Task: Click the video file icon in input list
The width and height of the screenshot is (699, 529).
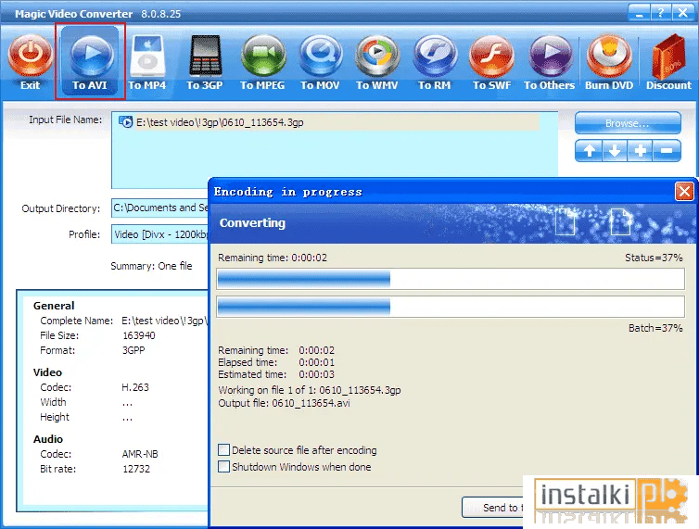Action: click(126, 122)
